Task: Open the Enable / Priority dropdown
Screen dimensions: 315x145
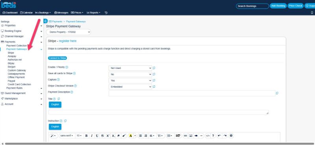Action: click(130, 68)
